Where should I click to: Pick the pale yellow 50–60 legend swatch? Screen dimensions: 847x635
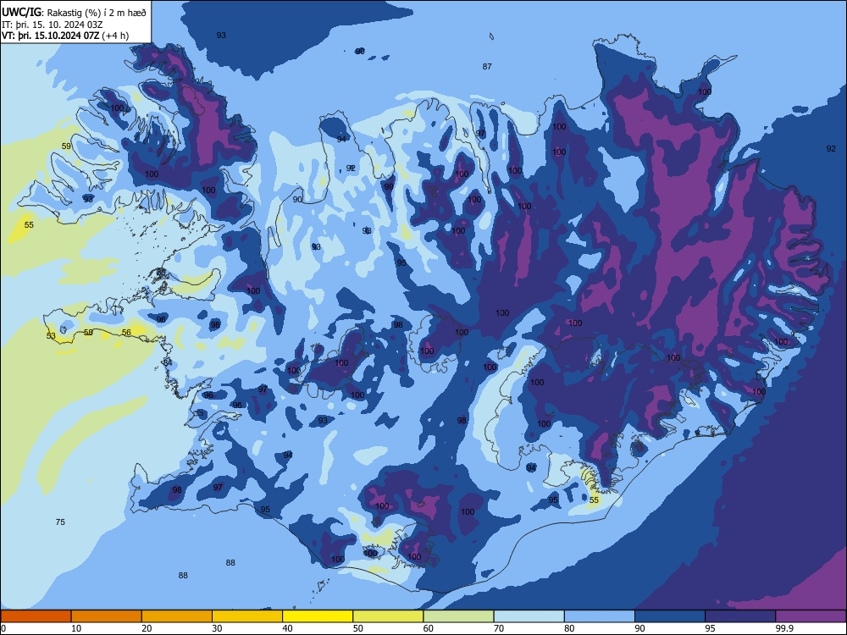tap(388, 616)
